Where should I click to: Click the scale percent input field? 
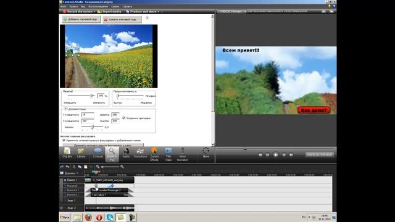tap(101, 96)
